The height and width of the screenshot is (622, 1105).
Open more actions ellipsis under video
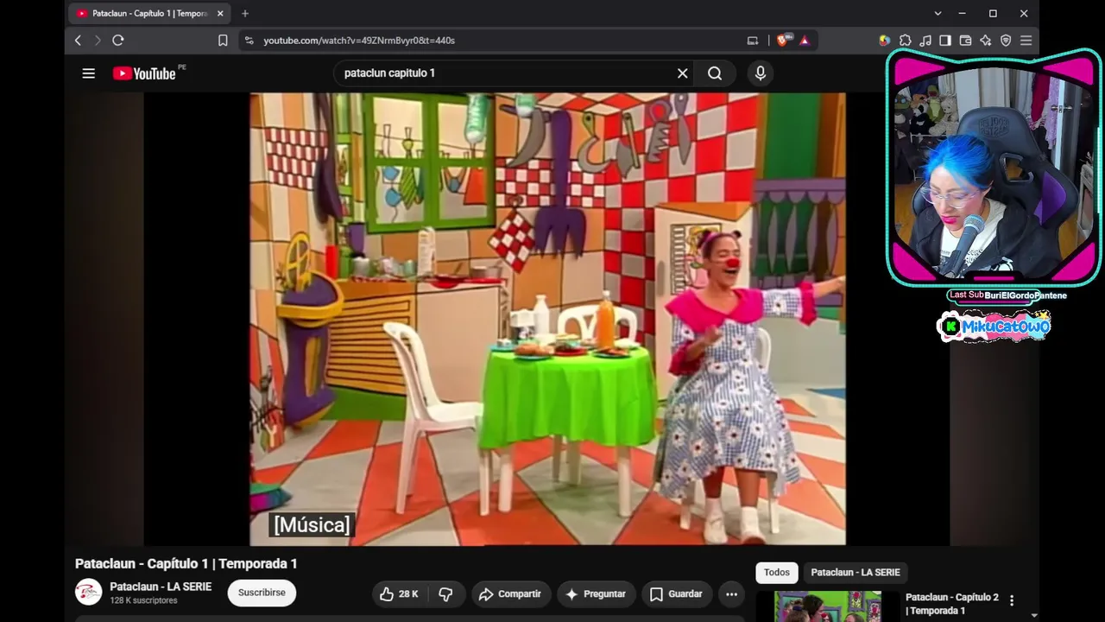pos(731,594)
